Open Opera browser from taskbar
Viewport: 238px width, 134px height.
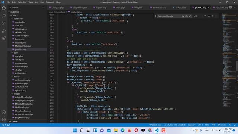(136, 130)
